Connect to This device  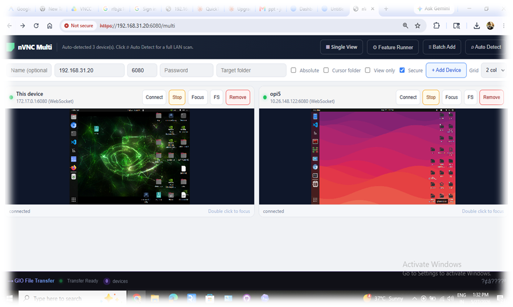tap(154, 97)
